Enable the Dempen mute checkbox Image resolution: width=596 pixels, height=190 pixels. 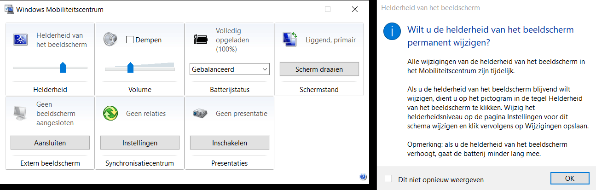(130, 40)
